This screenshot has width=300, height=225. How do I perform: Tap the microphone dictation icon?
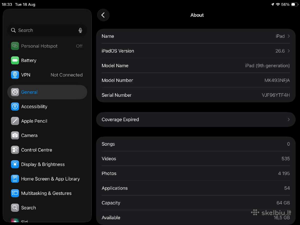80,30
